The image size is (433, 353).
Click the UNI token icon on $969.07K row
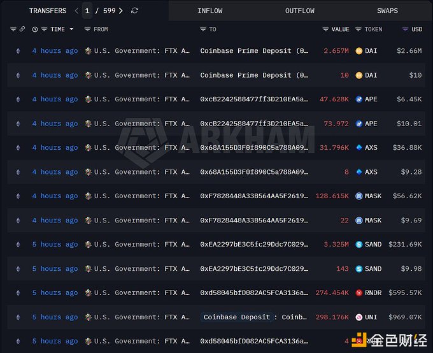(358, 317)
